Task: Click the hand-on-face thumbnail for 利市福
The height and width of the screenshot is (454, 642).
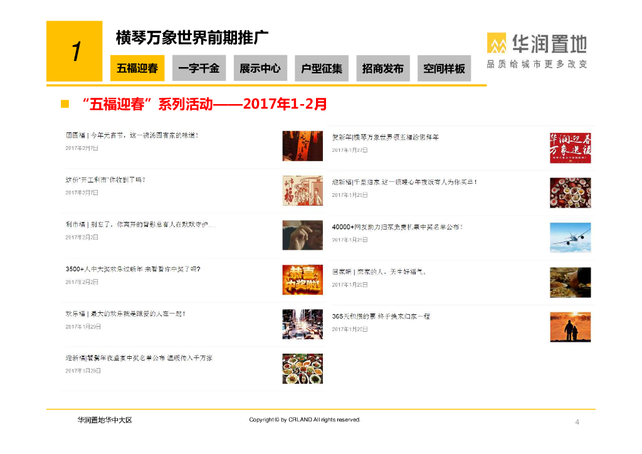Action: (303, 235)
